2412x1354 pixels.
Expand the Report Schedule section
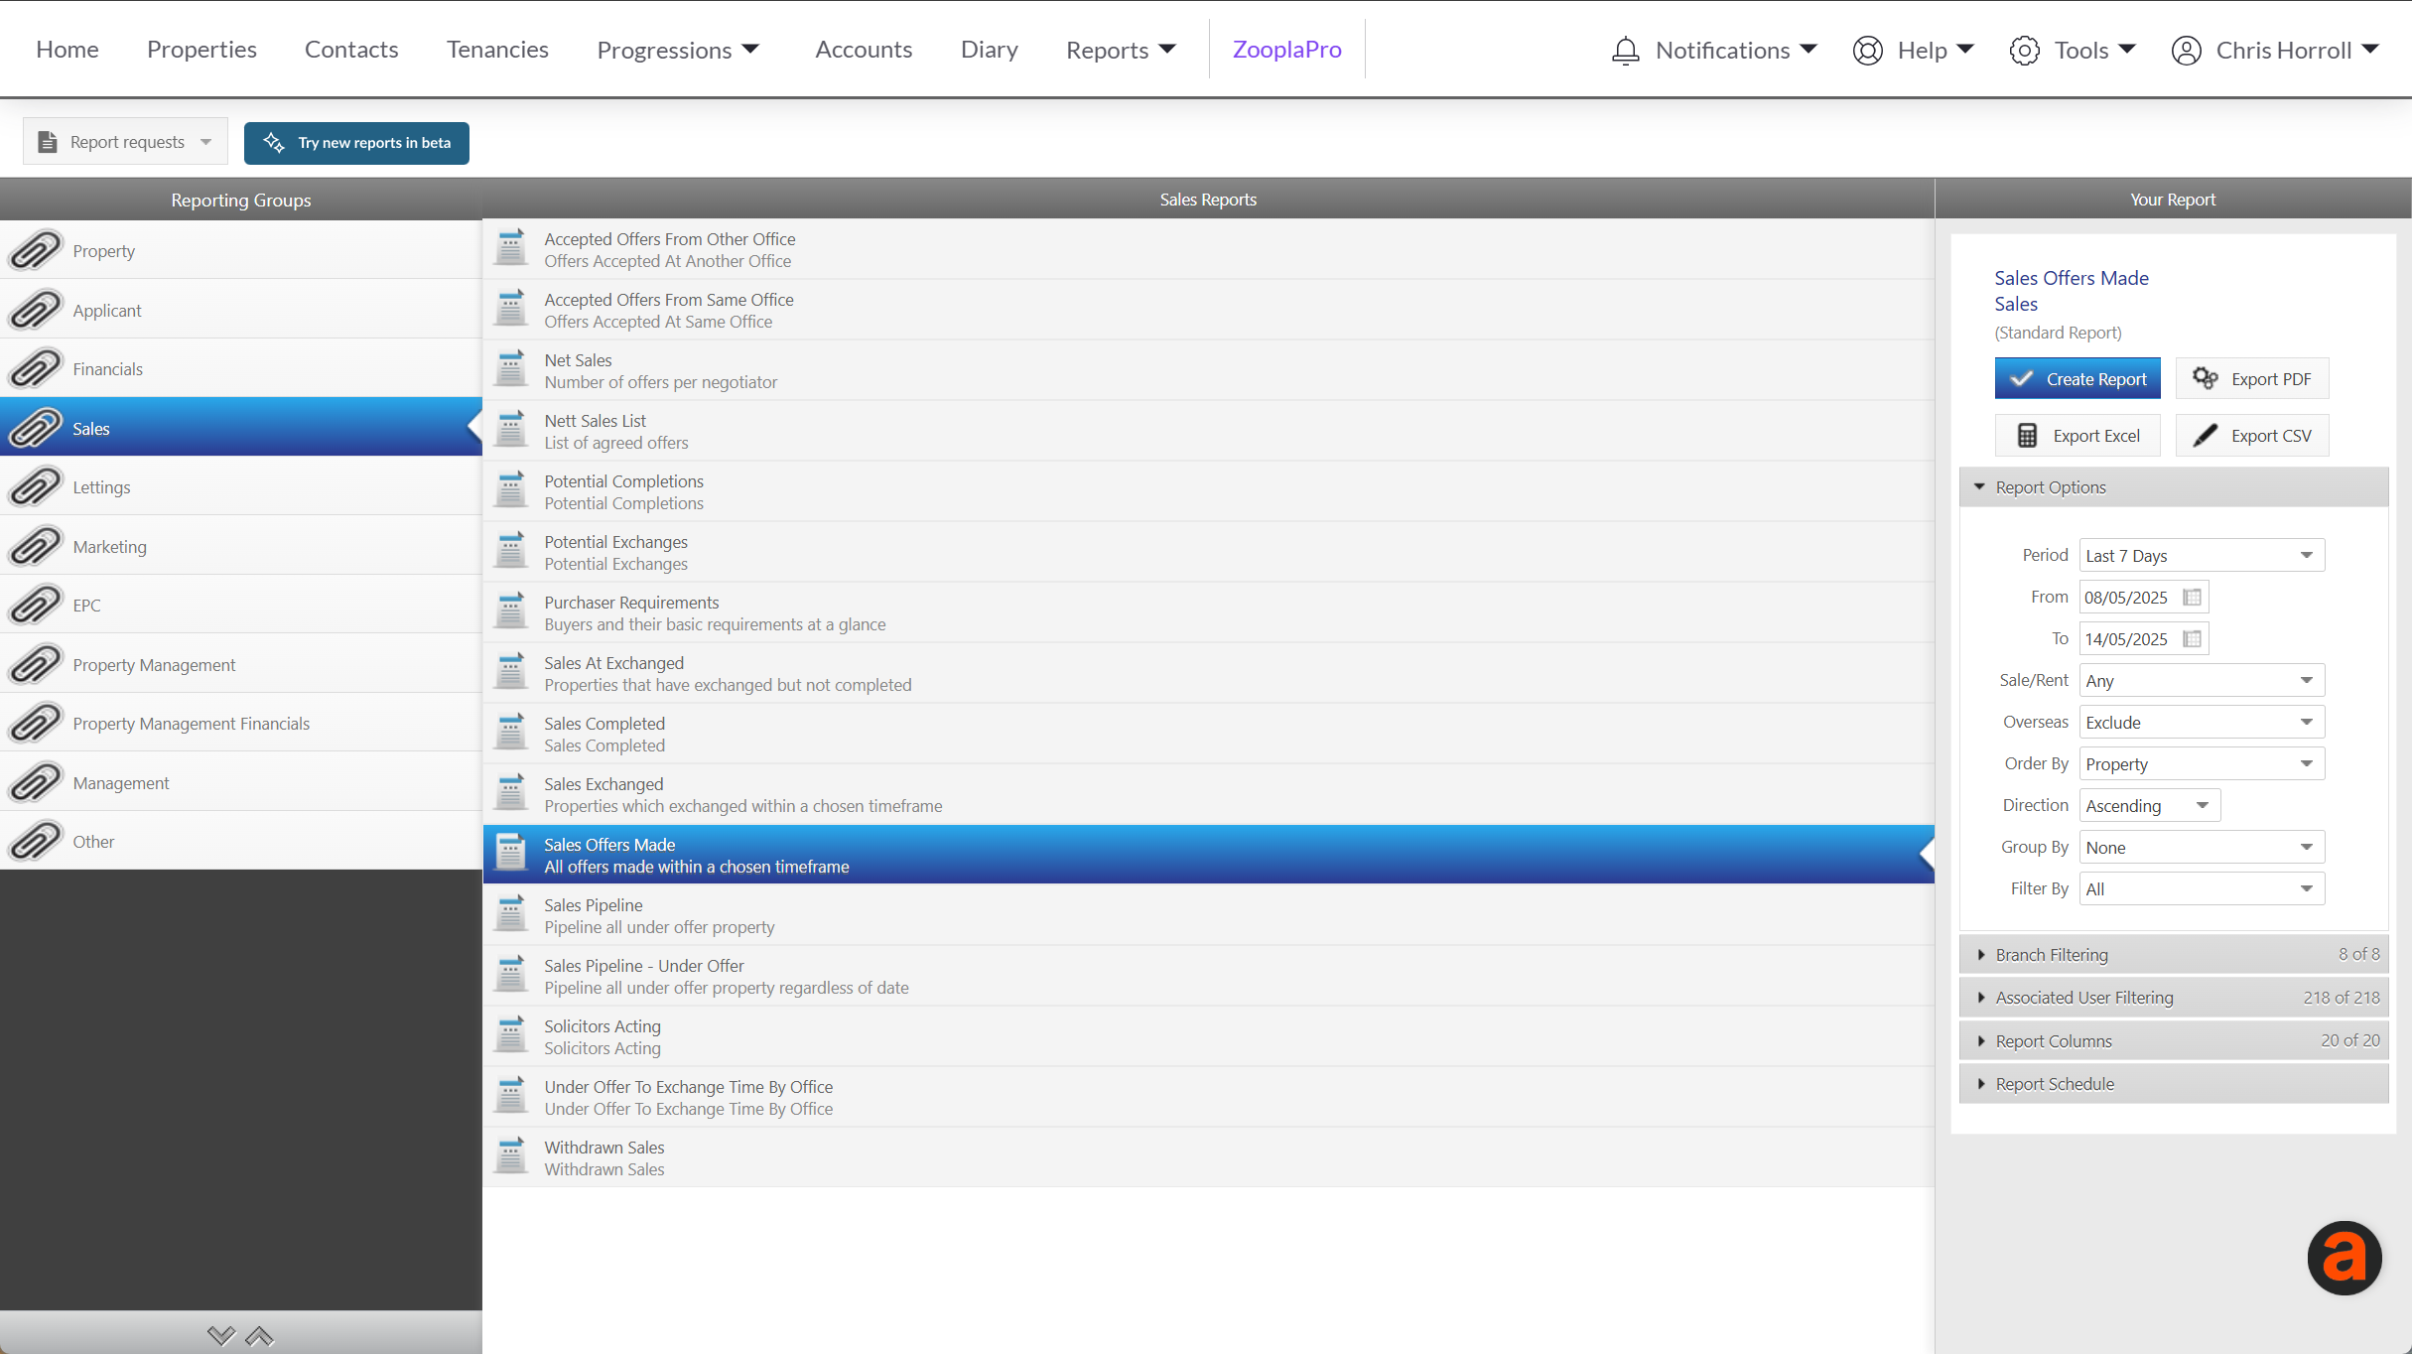pos(2173,1083)
